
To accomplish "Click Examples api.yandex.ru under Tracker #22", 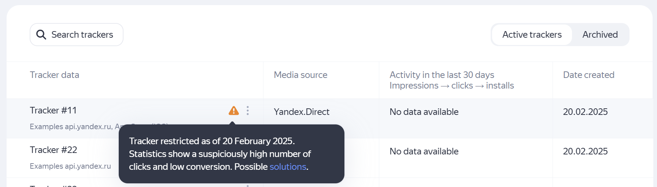I will click(x=70, y=166).
